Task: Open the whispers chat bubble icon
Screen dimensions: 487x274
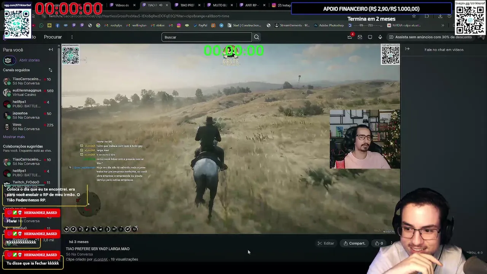Action: pyautogui.click(x=370, y=37)
